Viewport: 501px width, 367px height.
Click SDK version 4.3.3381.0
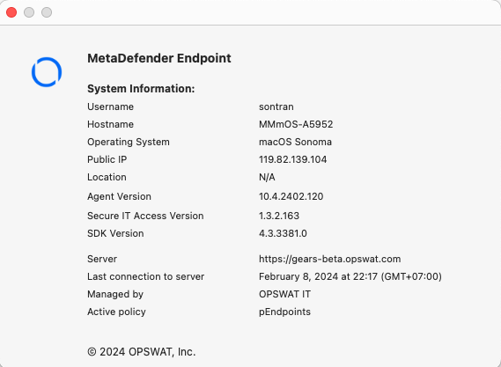283,233
